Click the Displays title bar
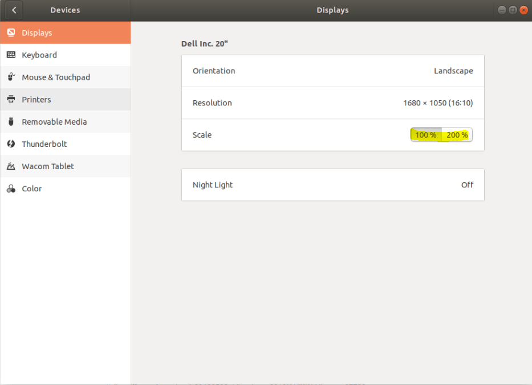532x385 pixels. [332, 10]
